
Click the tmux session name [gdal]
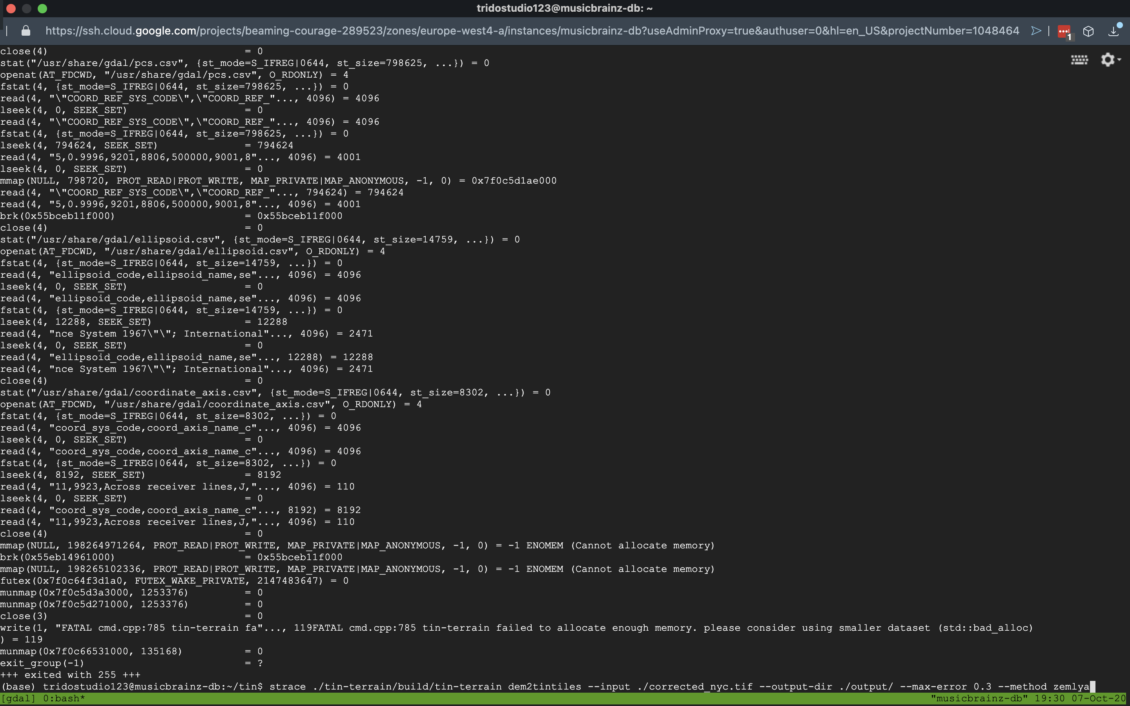point(19,699)
